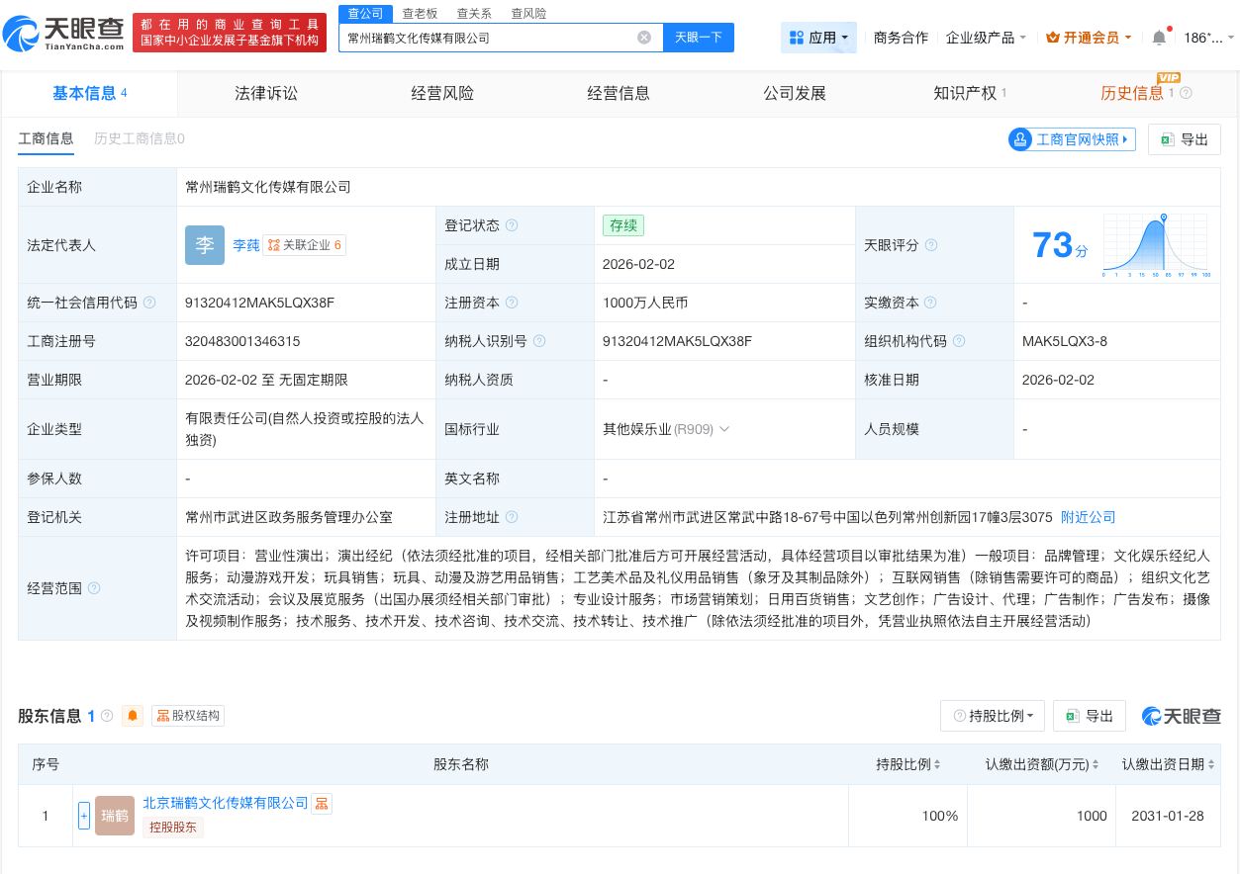Open the 附近公司 link
This screenshot has width=1240, height=874.
(1088, 516)
